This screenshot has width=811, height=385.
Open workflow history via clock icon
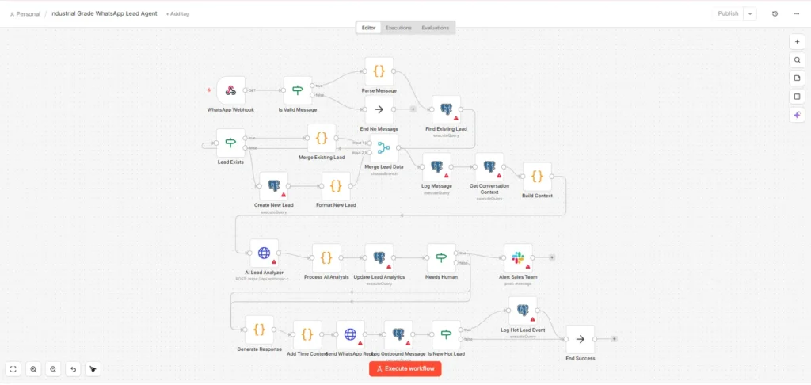(x=775, y=13)
